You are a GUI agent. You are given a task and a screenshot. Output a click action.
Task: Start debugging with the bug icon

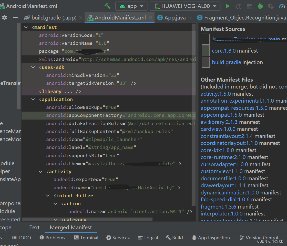point(260,6)
